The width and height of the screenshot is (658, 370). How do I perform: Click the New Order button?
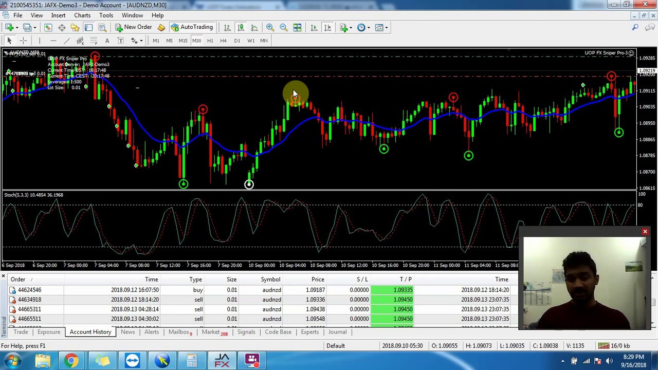pos(133,27)
